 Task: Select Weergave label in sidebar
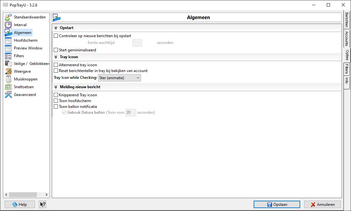coord(22,71)
